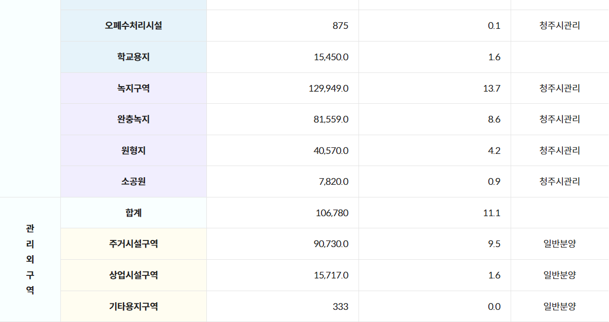This screenshot has width=609, height=322.
Task: Select the 11.1 total ratio value
Action: (491, 213)
